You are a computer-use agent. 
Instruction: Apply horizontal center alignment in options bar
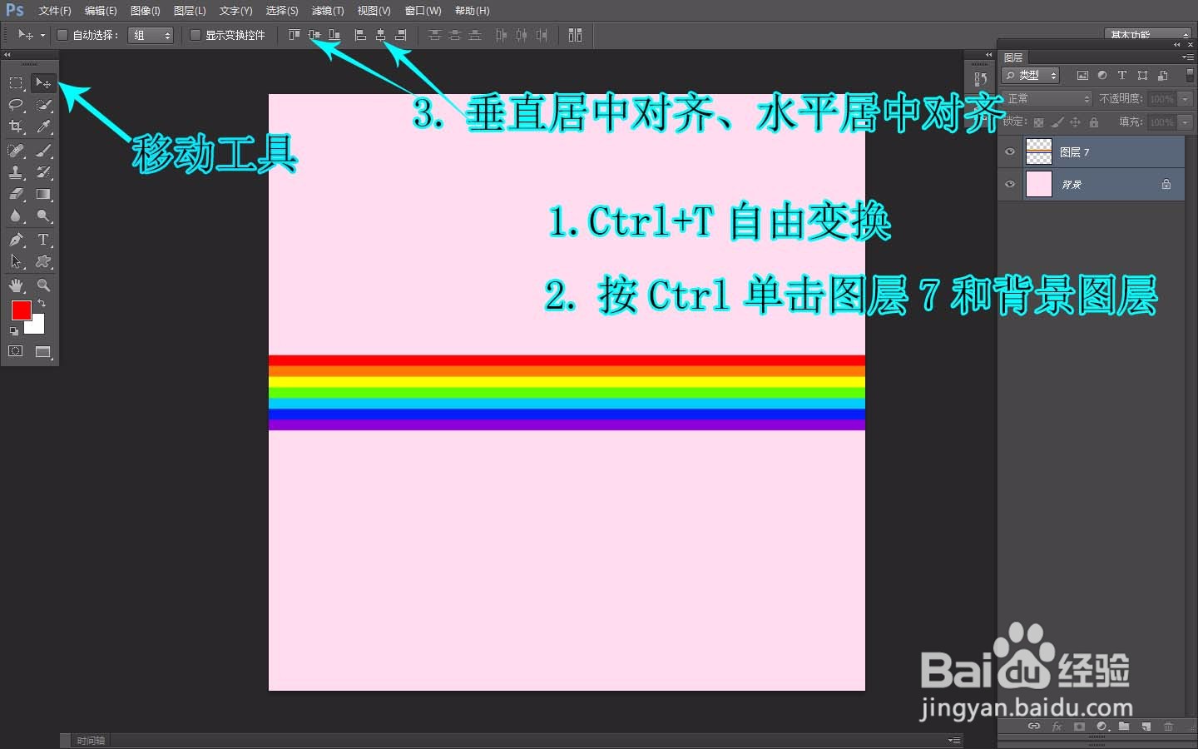click(x=380, y=35)
